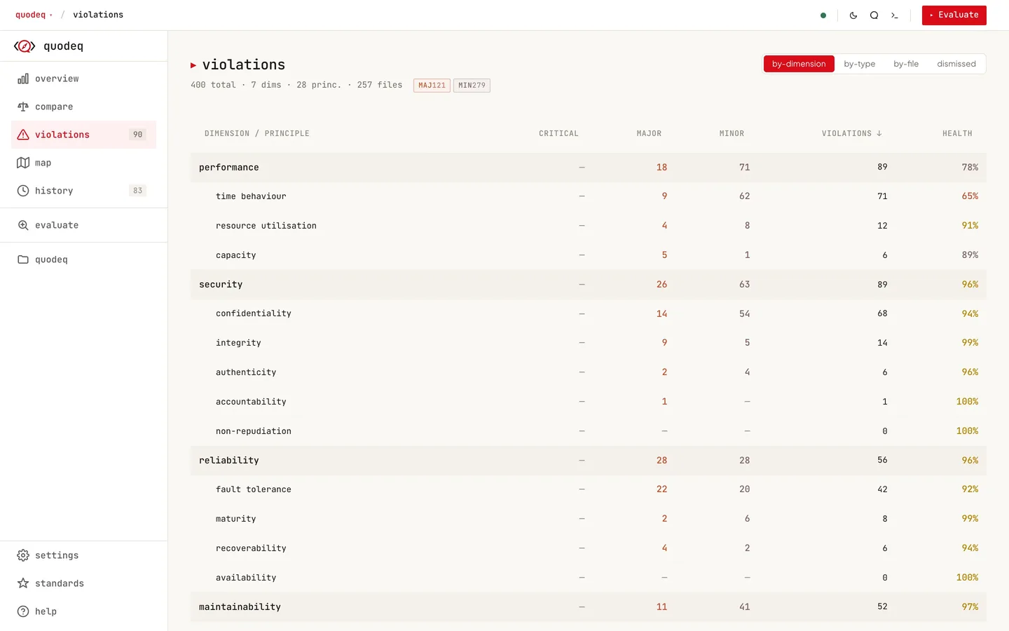Collapse the reliability dimension row
Screen dimensions: 1009x631
click(589, 461)
